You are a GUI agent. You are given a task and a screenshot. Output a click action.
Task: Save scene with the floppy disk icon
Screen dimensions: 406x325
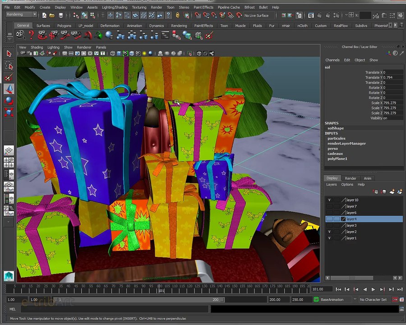pos(60,15)
